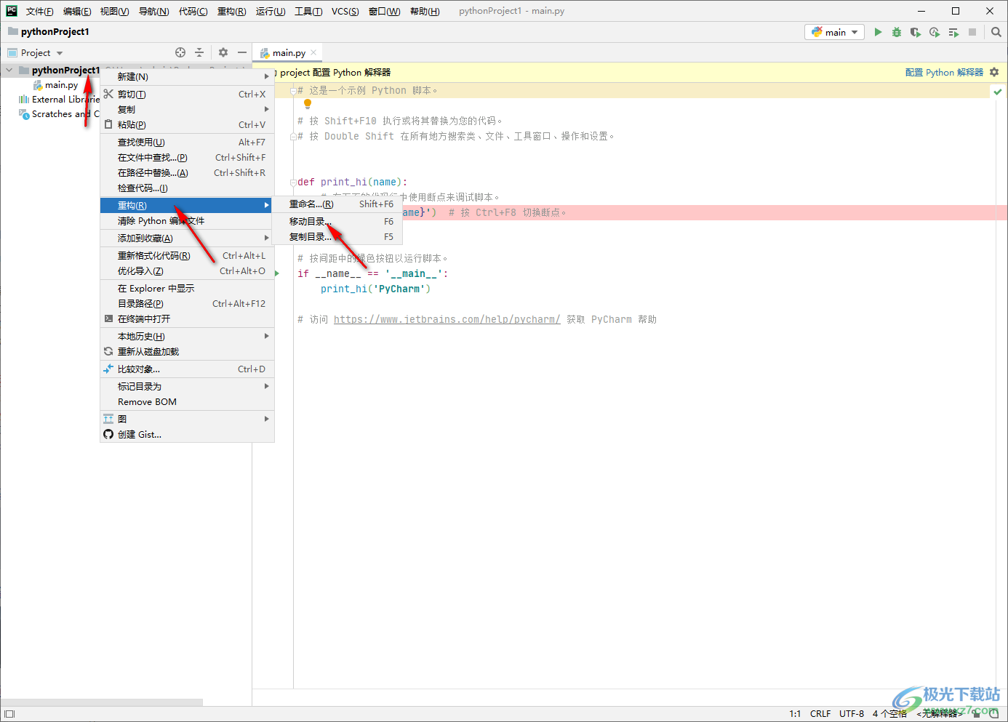Open the 导航(N) menu
1008x722 pixels.
click(x=153, y=11)
